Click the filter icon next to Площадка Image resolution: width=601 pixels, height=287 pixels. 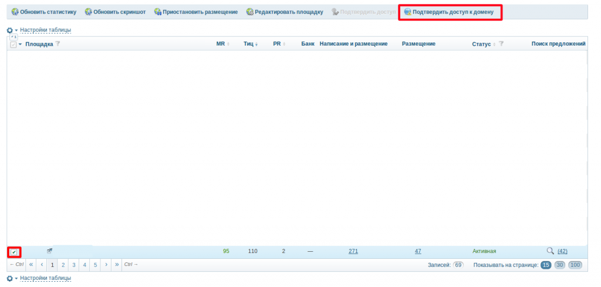pos(58,44)
